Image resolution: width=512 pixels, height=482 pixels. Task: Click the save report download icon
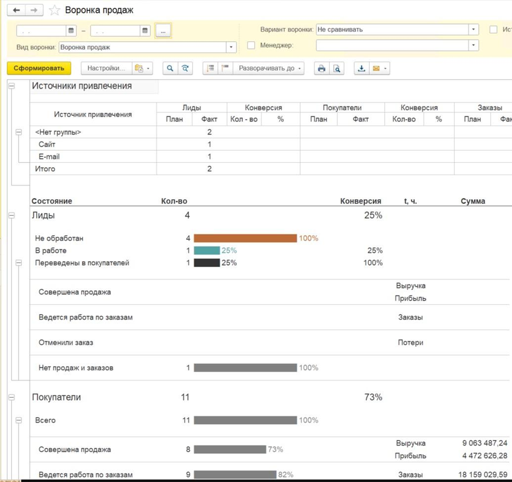click(x=361, y=69)
